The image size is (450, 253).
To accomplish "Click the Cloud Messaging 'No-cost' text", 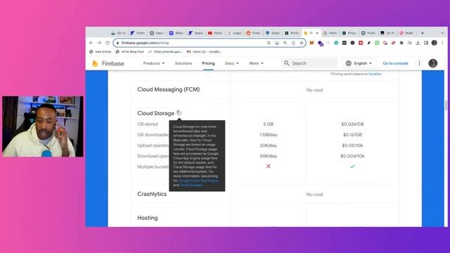I will [x=314, y=90].
